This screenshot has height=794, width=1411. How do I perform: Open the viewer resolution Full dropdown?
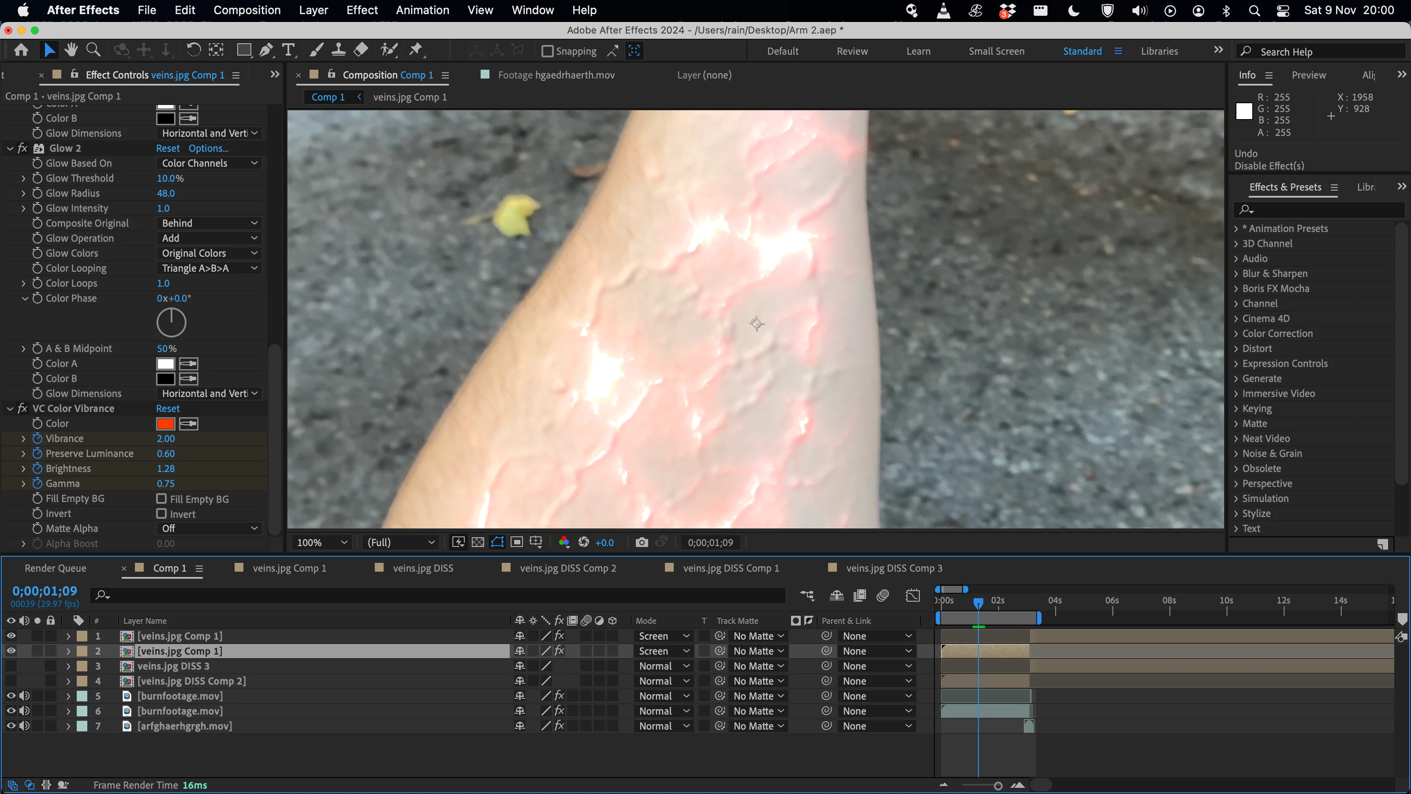click(x=400, y=543)
